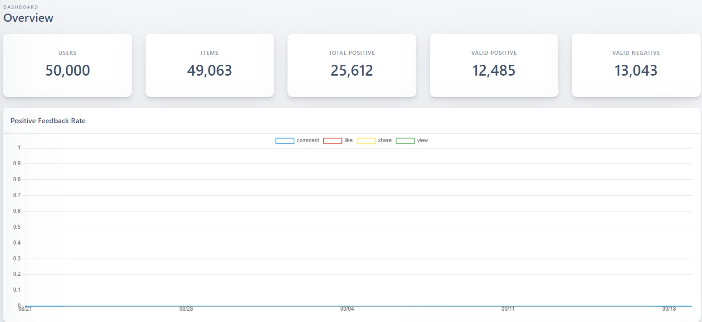This screenshot has width=702, height=322.
Task: Click the yellow share color swatch
Action: (x=366, y=140)
